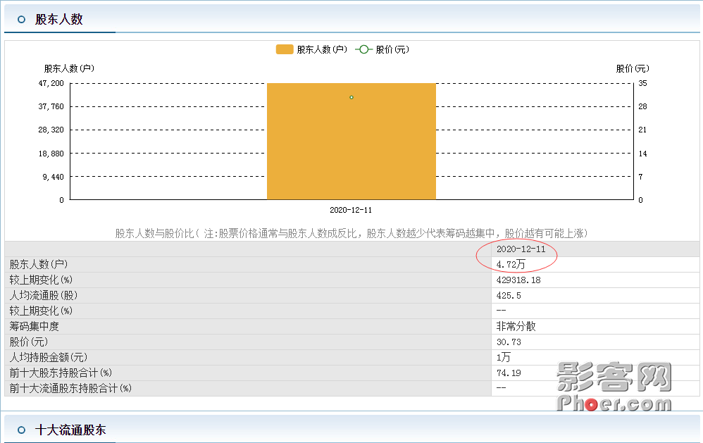The width and height of the screenshot is (703, 443).
Task: Click the 47,200 left axis label
Action: pyautogui.click(x=51, y=83)
